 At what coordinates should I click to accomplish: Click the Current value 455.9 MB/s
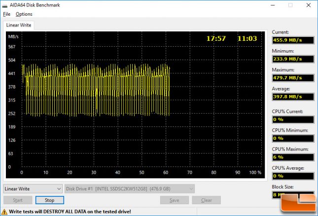point(293,40)
